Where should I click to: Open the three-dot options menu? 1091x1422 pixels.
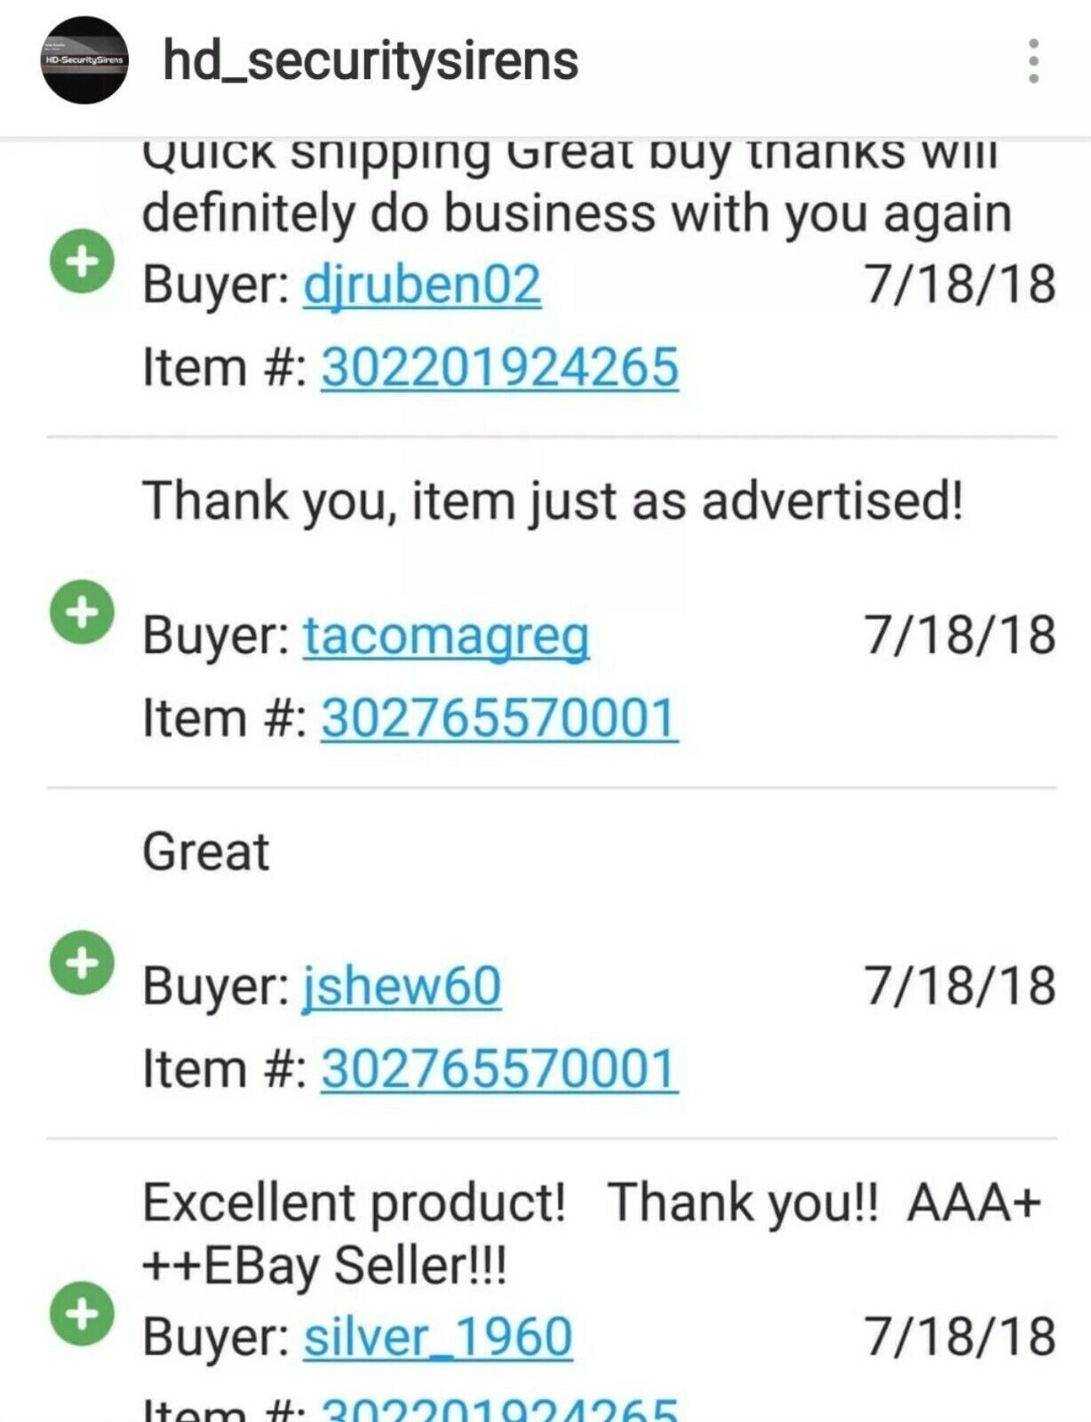[x=1033, y=61]
